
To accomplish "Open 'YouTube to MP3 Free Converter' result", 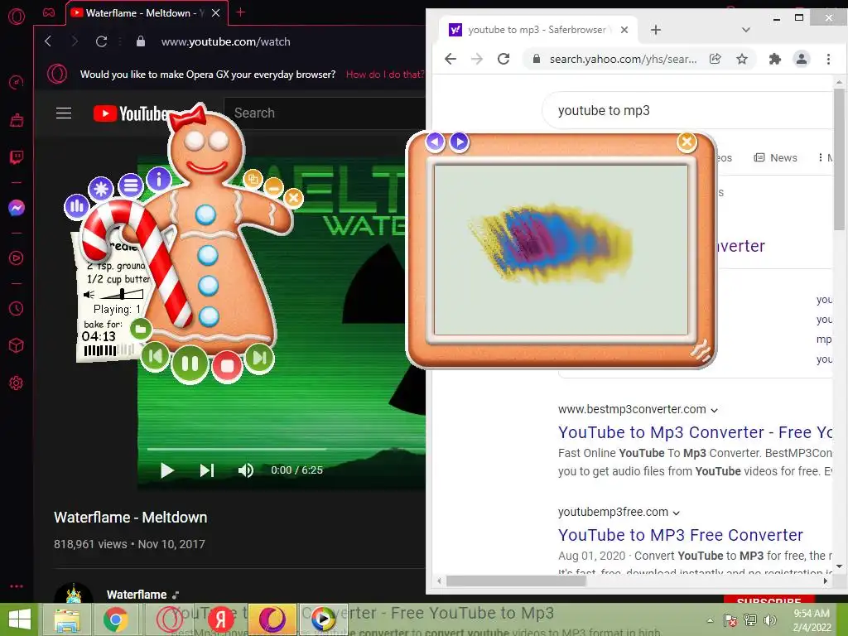I will (681, 535).
